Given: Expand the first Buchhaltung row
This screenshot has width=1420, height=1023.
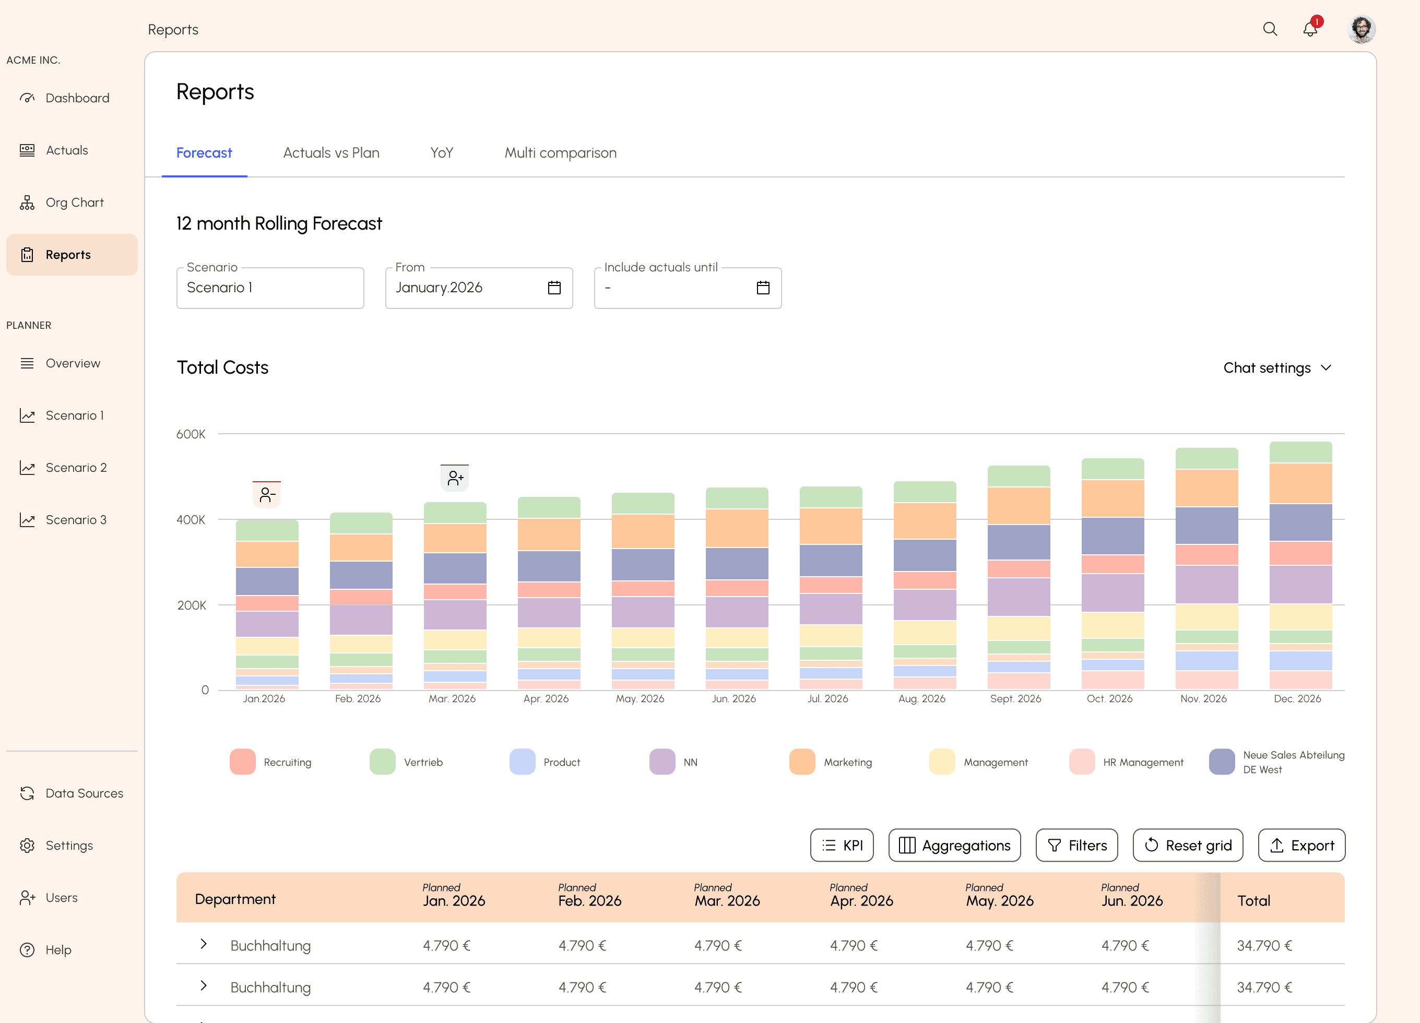Looking at the screenshot, I should 204,944.
